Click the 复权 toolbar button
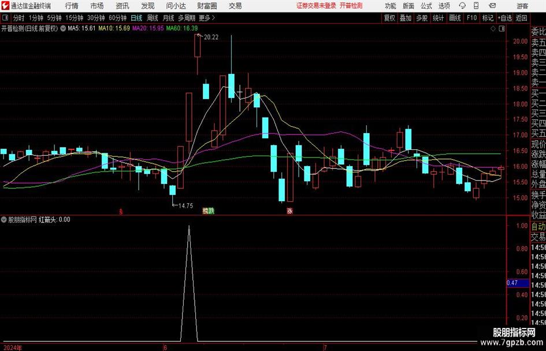The height and width of the screenshot is (351, 546). pyautogui.click(x=389, y=18)
